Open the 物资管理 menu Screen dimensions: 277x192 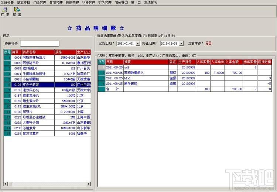(89, 3)
